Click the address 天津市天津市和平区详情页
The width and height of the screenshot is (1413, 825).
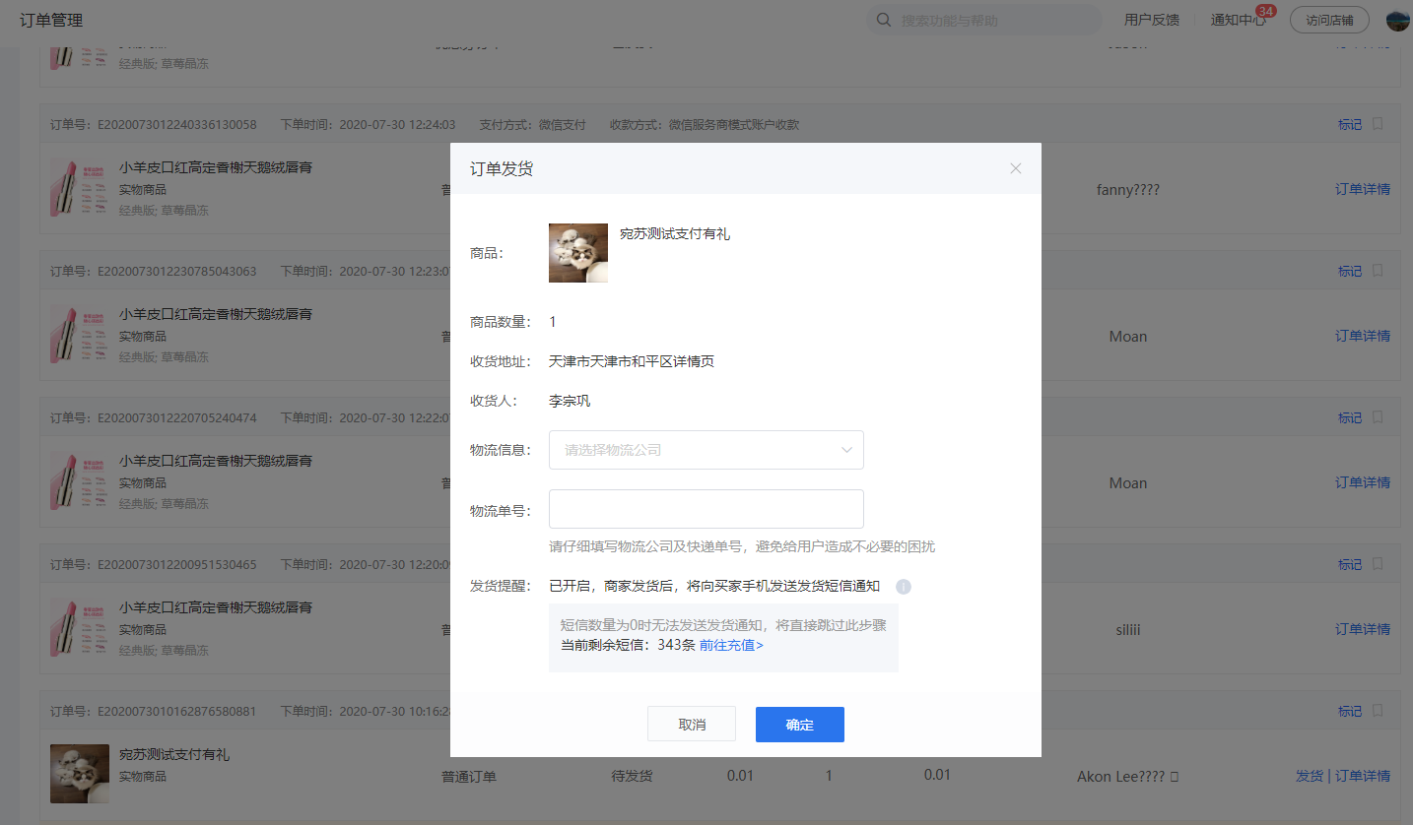[x=632, y=361]
